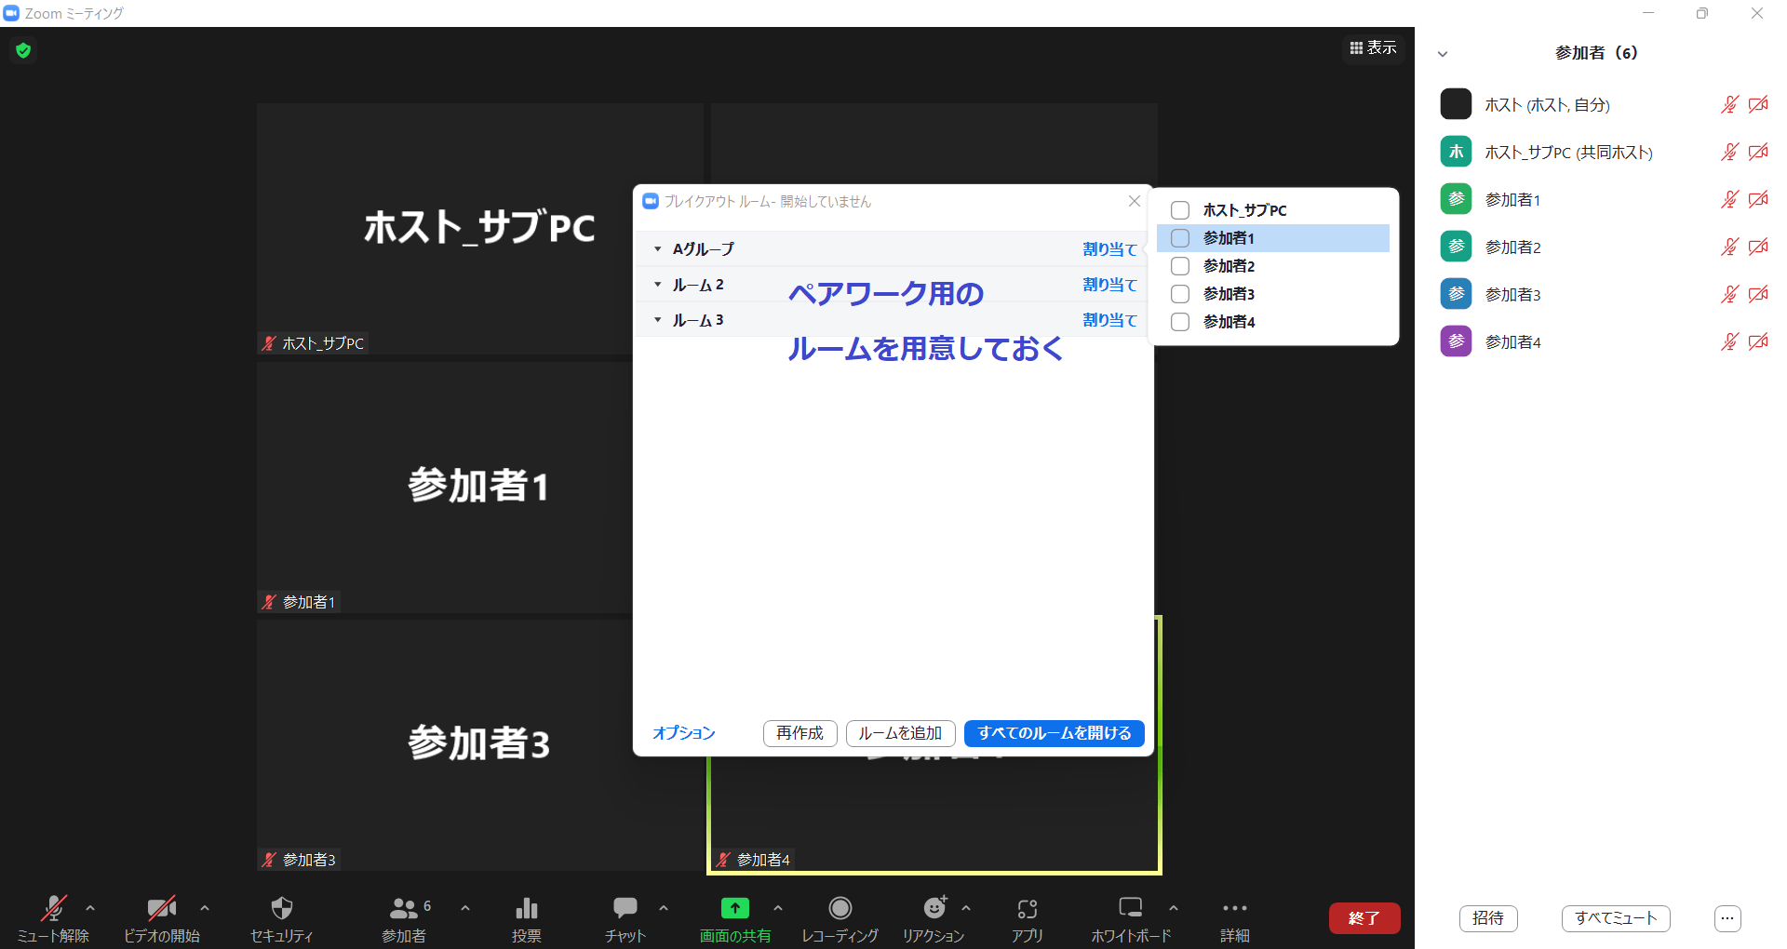Open Reactions (リアクション) smiley icon
Screen dimensions: 1787x949
point(934,908)
